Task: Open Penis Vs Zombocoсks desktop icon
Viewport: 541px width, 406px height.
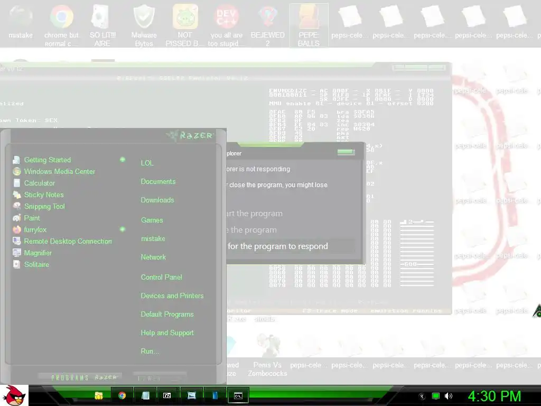Action: (267, 356)
